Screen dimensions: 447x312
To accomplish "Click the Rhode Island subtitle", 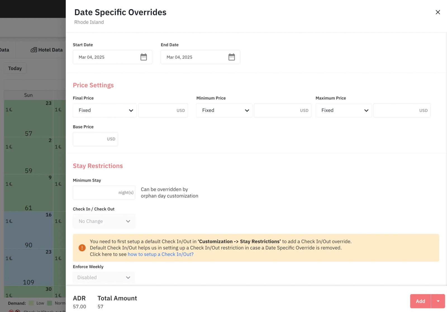I will [x=89, y=22].
